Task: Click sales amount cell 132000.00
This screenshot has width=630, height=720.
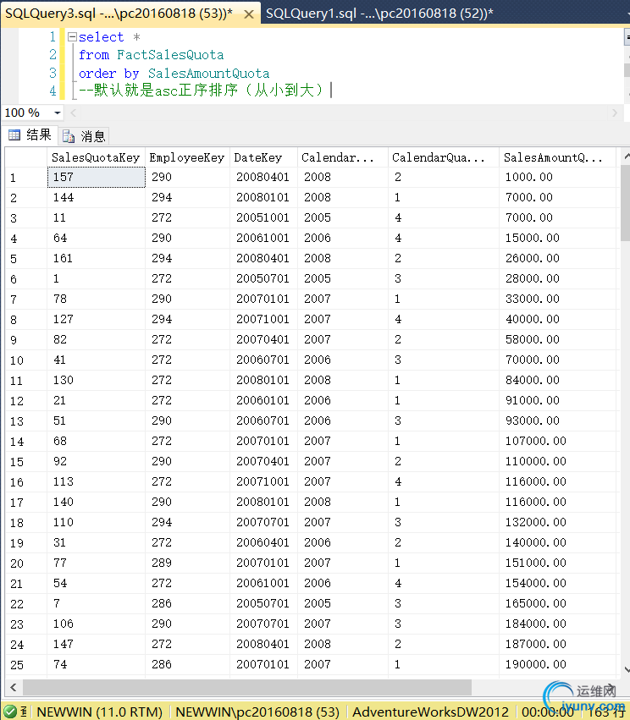Action: click(x=557, y=522)
